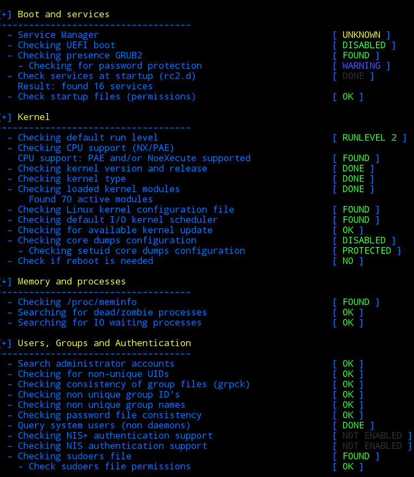The height and width of the screenshot is (477, 414).
Task: Select 'Checking sudoers file' line
Action: click(75, 456)
